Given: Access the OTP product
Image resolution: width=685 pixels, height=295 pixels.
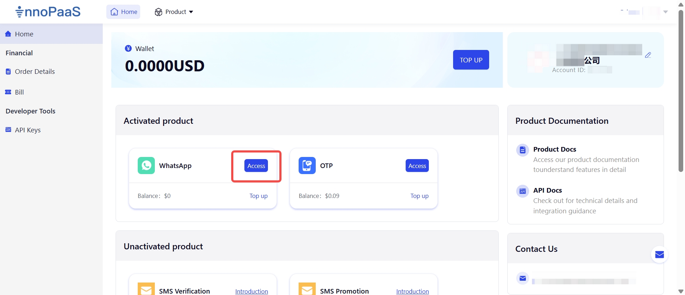Looking at the screenshot, I should 417,166.
